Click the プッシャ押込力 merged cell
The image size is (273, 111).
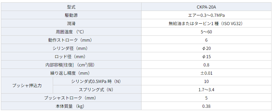tap(27, 85)
